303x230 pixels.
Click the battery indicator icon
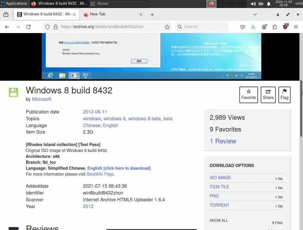261,4
